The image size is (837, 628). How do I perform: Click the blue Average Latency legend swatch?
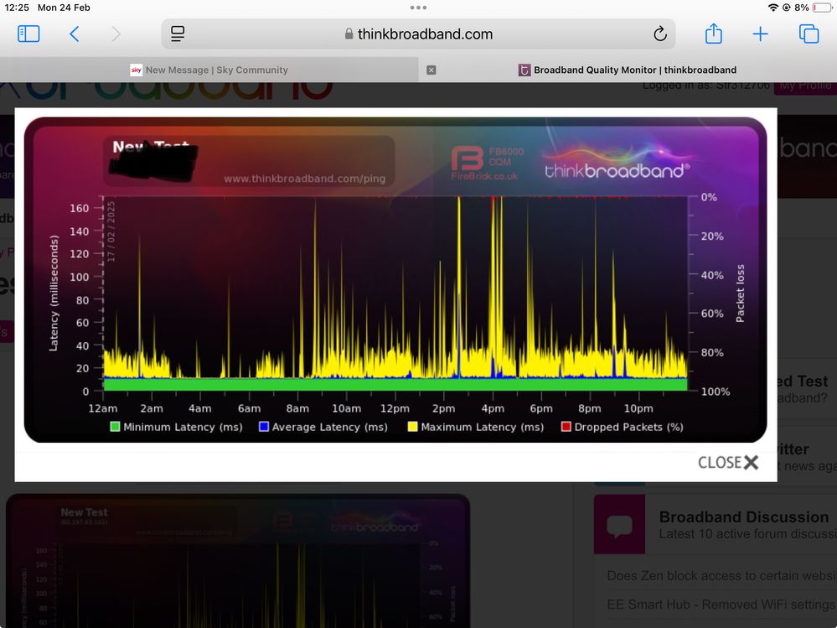tap(264, 427)
